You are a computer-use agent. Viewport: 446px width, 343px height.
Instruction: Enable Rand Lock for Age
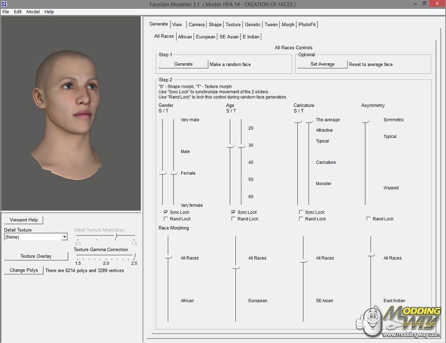[x=233, y=219]
